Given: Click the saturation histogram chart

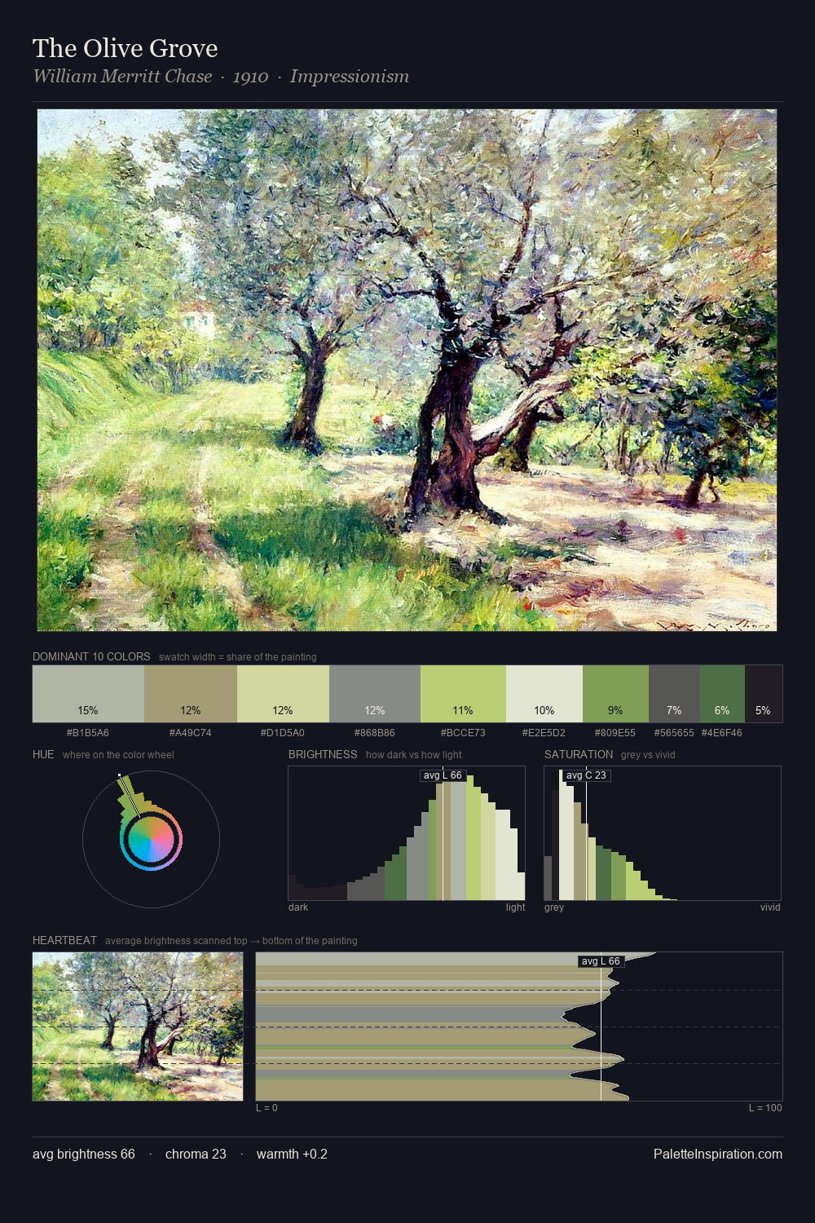Looking at the screenshot, I should [x=663, y=833].
